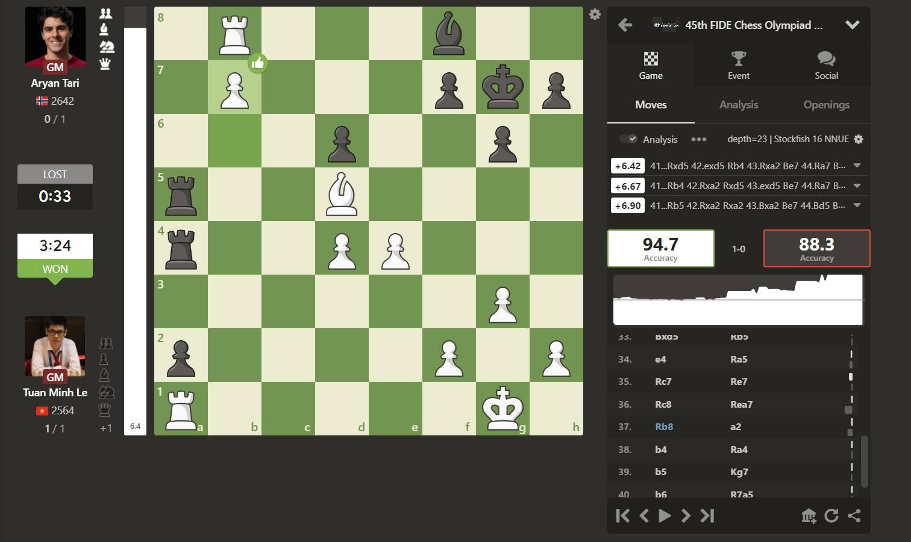This screenshot has height=542, width=911.
Task: Click the add to library icon
Action: (x=809, y=516)
